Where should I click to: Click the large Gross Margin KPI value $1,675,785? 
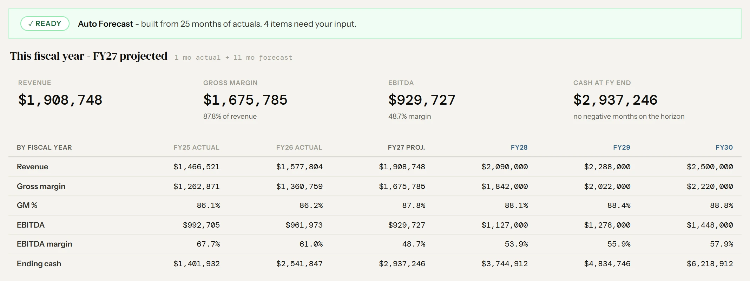245,100
